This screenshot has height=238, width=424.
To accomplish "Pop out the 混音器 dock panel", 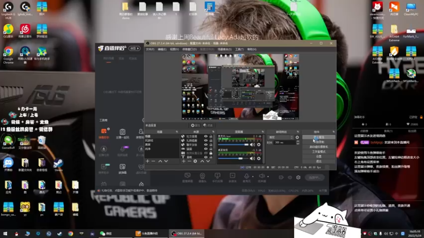I will [x=262, y=132].
